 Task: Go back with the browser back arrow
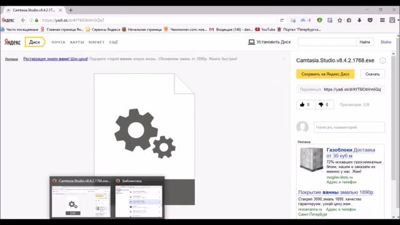click(x=23, y=20)
